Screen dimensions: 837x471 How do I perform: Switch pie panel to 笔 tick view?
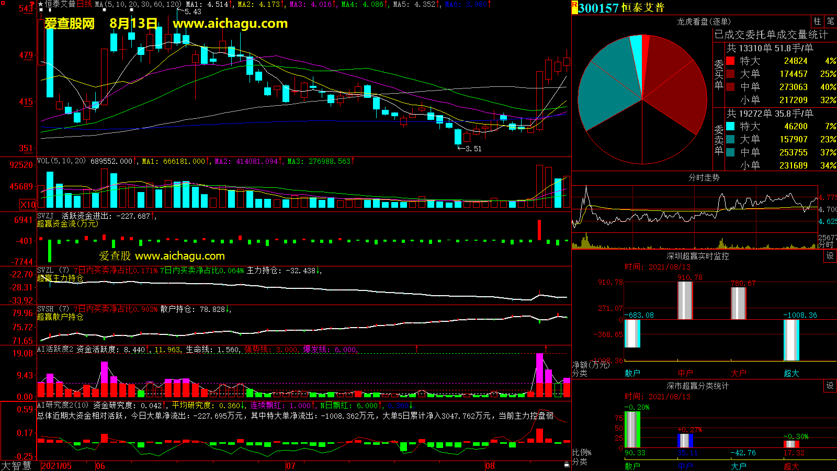(x=830, y=21)
